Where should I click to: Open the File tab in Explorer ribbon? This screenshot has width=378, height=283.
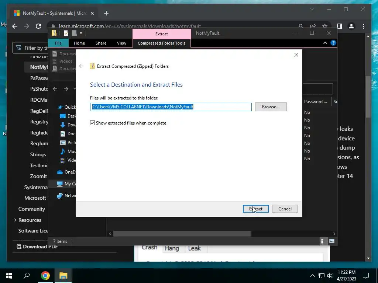point(58,43)
